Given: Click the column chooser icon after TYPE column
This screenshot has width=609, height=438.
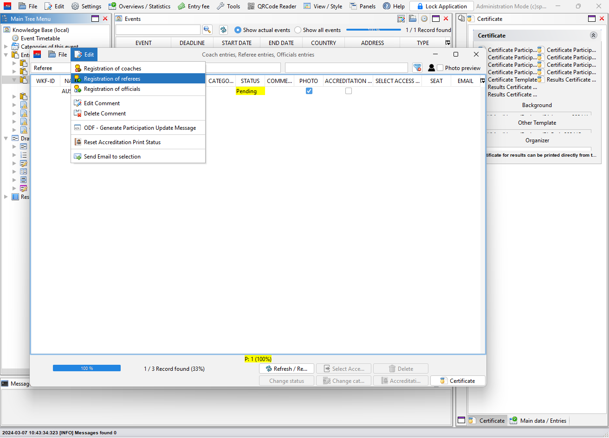Looking at the screenshot, I should click(447, 43).
